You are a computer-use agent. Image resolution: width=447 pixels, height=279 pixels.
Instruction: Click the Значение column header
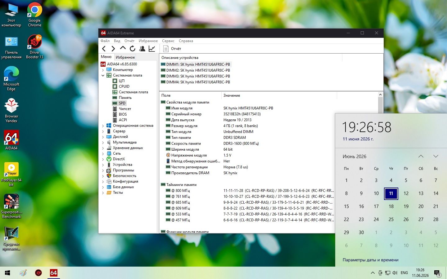pos(279,95)
